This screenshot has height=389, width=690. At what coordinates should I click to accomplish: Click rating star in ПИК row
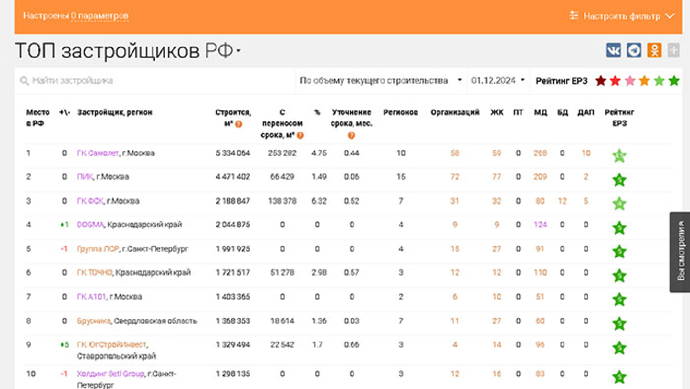pyautogui.click(x=619, y=180)
